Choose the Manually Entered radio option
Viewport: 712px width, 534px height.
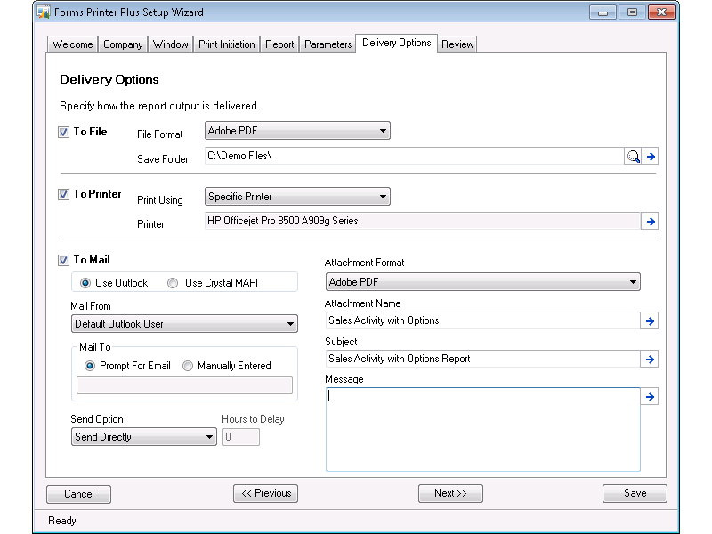[x=188, y=366]
